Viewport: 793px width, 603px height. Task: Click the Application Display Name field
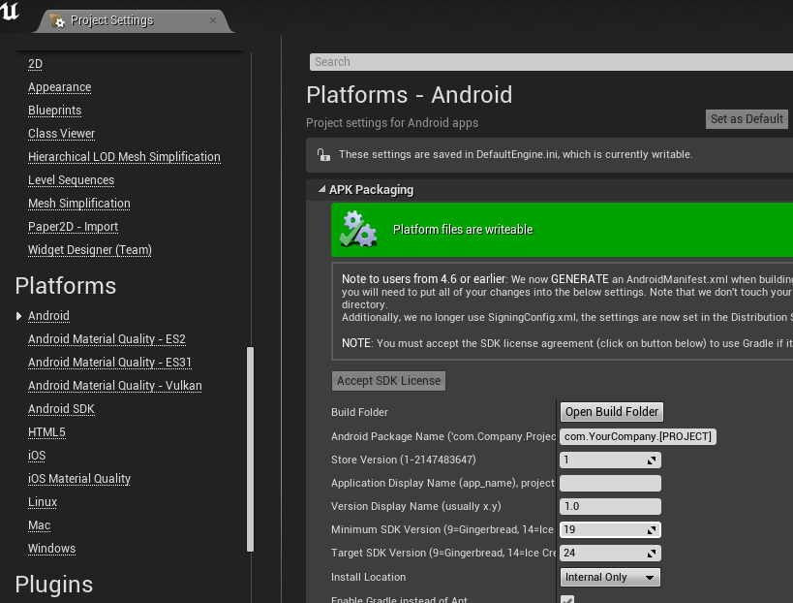click(610, 483)
